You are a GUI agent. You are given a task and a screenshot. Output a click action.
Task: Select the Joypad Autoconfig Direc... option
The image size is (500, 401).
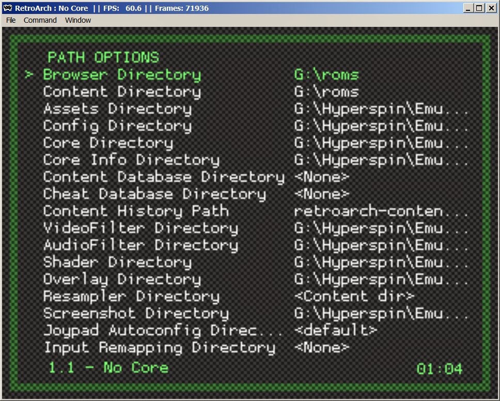[163, 331]
